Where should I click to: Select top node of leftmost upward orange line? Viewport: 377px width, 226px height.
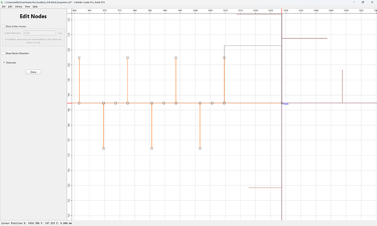tap(79, 58)
